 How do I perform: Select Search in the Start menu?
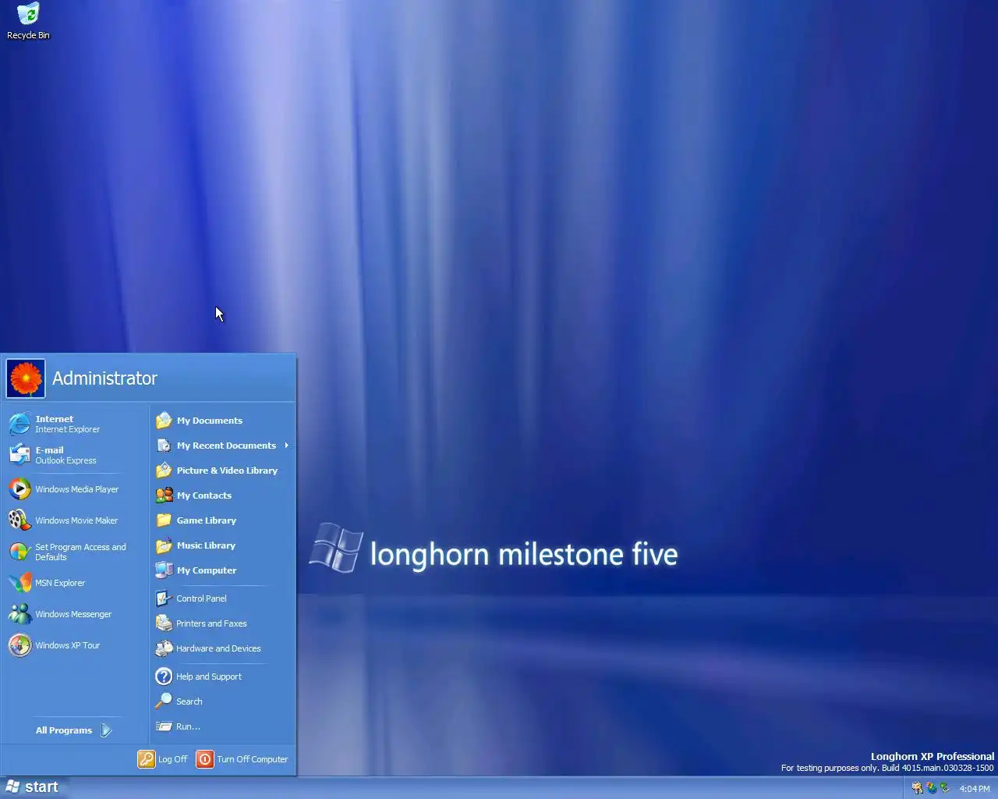click(222, 701)
